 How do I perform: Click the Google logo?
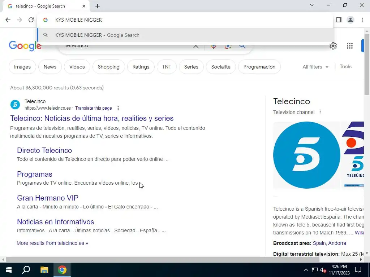[x=25, y=46]
